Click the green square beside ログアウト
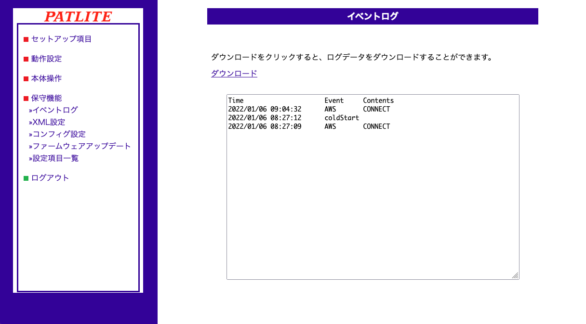The width and height of the screenshot is (586, 324). point(26,178)
